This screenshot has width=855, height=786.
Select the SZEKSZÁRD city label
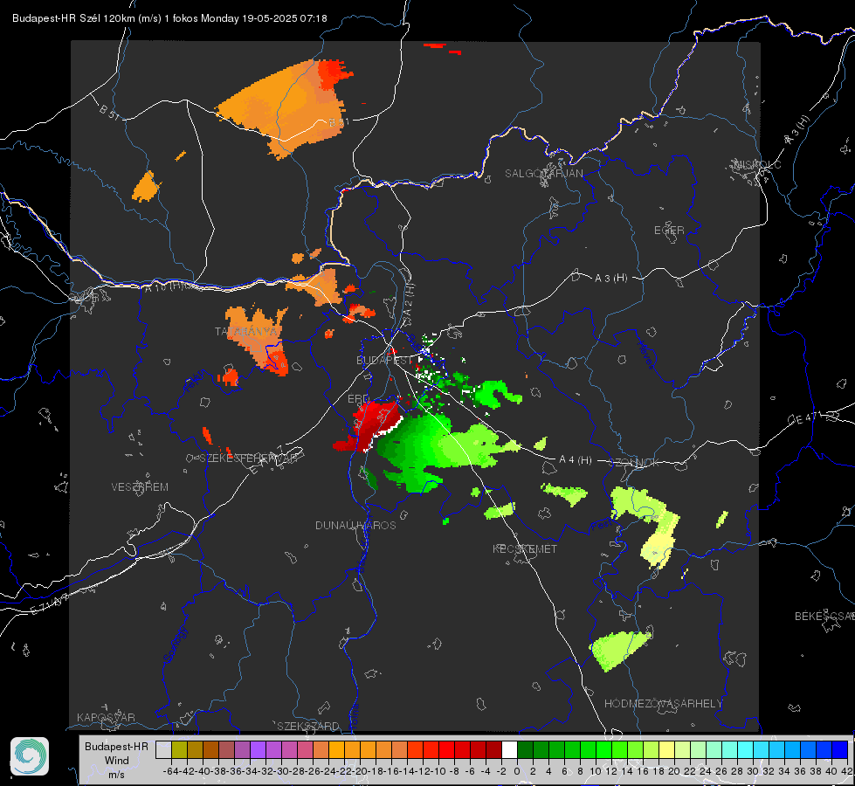[x=308, y=726]
